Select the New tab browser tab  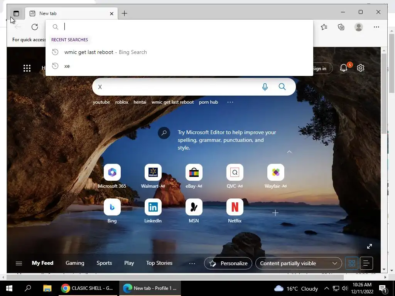pos(71,13)
